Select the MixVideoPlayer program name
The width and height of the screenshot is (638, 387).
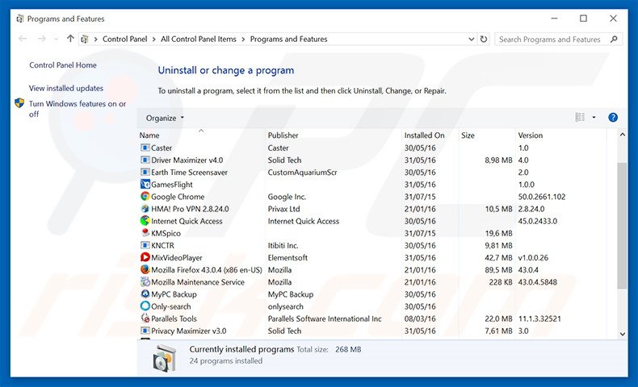(177, 257)
